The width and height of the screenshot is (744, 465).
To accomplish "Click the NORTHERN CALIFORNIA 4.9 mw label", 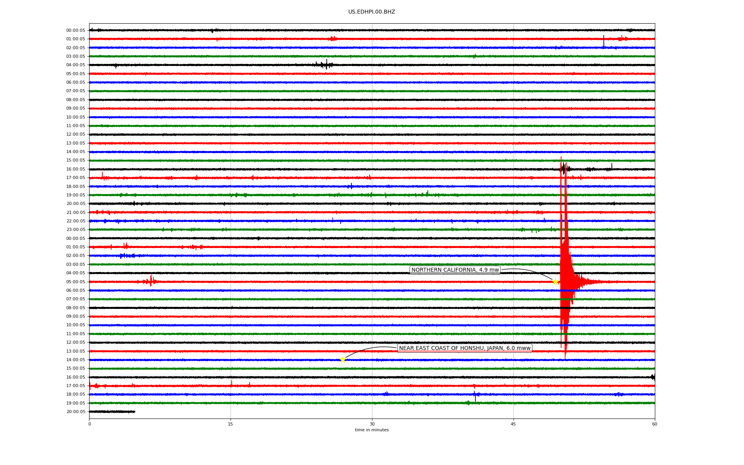I will [455, 270].
